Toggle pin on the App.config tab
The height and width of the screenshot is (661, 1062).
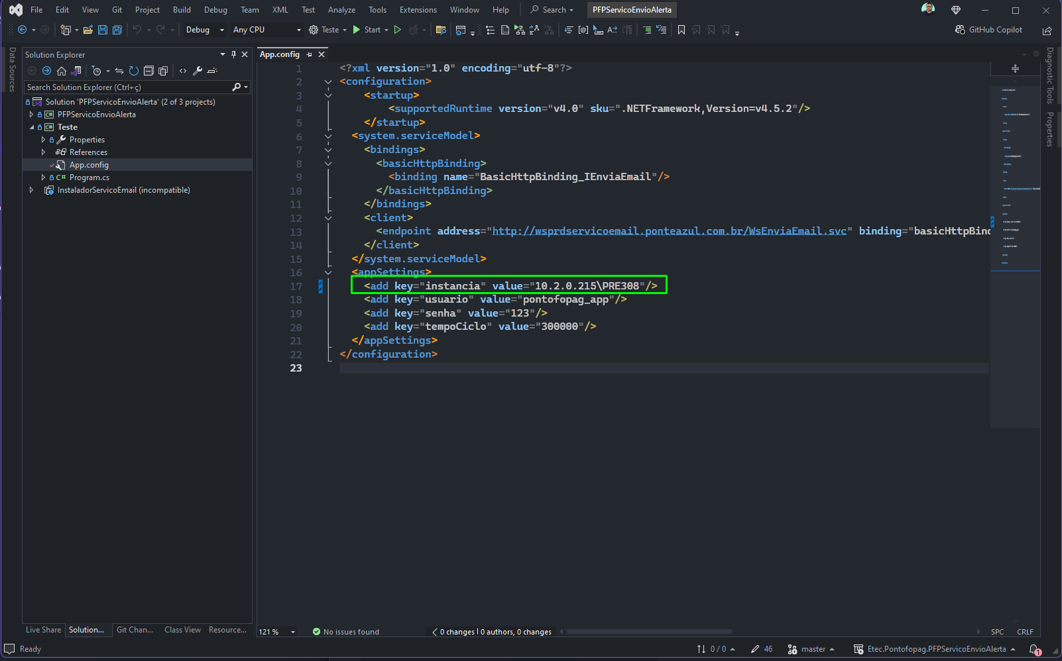(310, 54)
